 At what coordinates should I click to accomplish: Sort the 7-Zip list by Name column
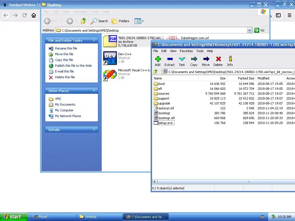coord(175,78)
